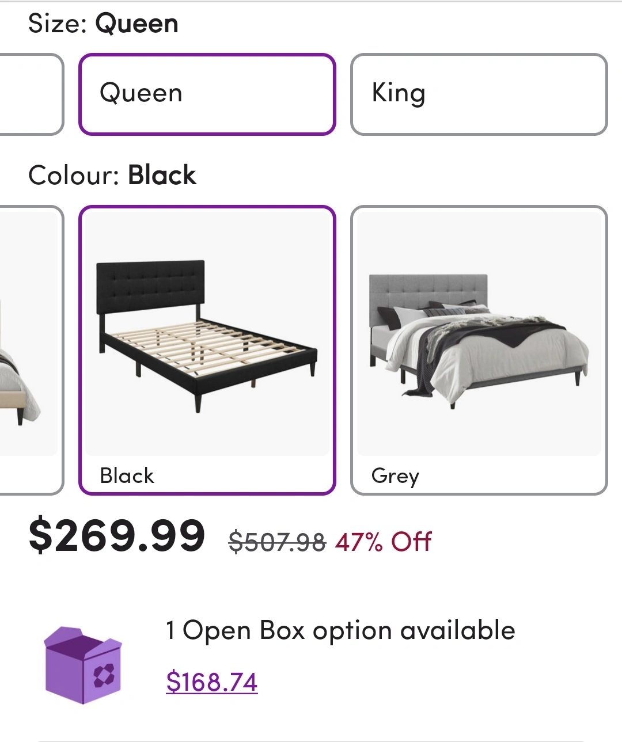622x742 pixels.
Task: Select the partially visible beige colour option
Action: pyautogui.click(x=31, y=350)
